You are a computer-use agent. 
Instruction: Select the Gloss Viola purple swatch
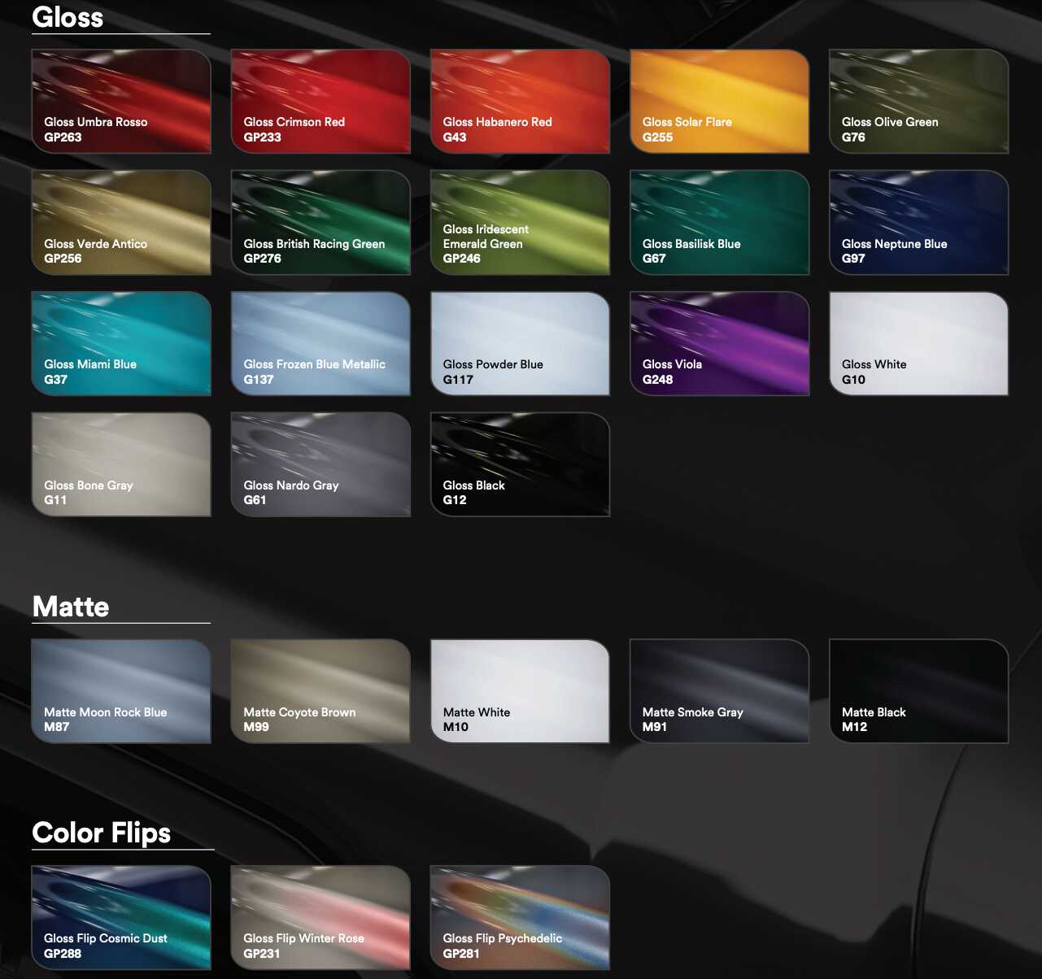pos(719,343)
